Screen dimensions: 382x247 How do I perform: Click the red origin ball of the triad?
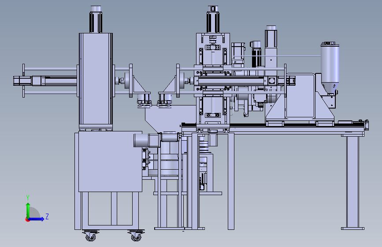(x=27, y=219)
